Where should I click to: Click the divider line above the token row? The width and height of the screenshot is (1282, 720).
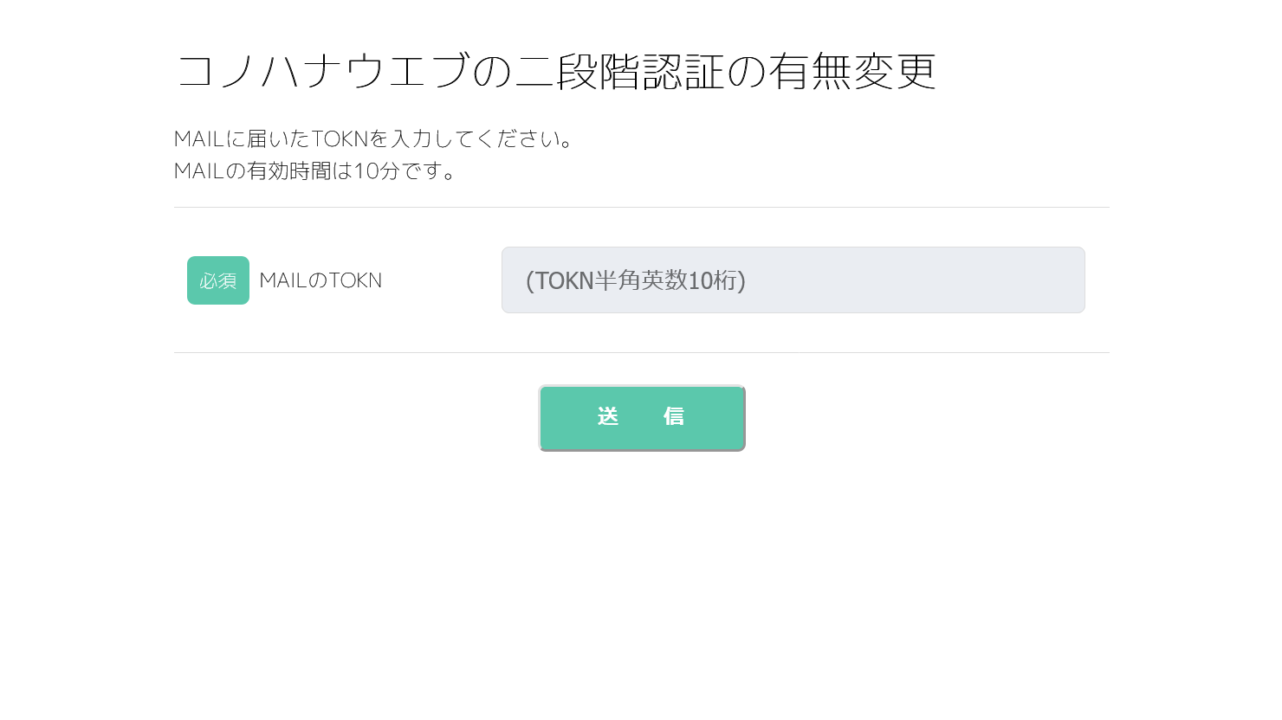click(x=641, y=208)
